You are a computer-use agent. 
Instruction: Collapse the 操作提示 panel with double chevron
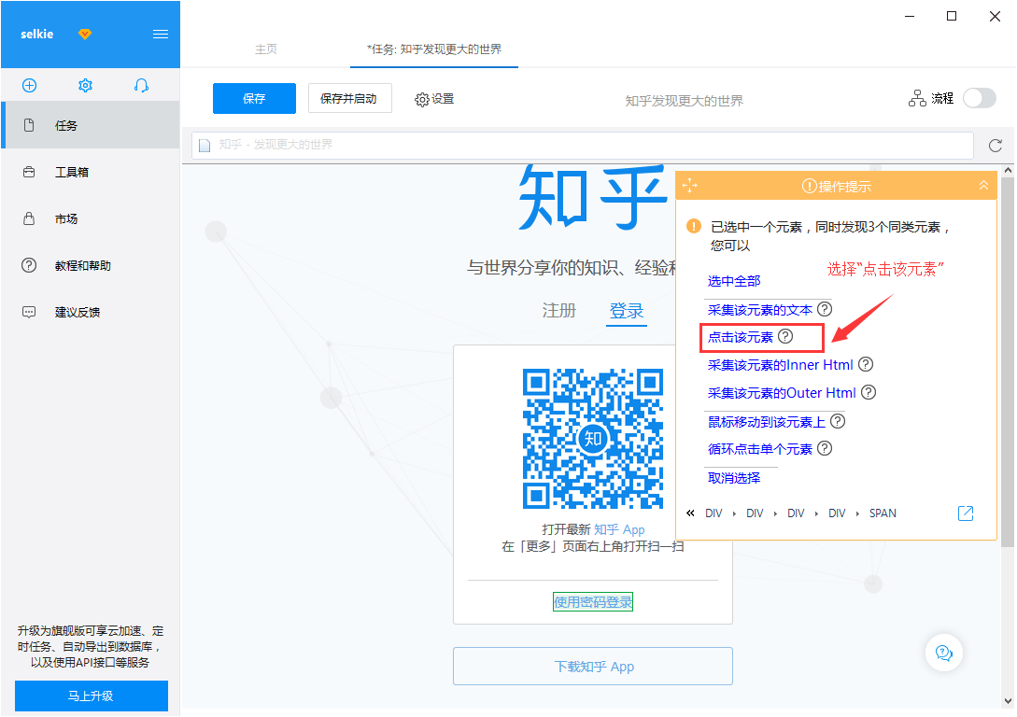coord(983,186)
